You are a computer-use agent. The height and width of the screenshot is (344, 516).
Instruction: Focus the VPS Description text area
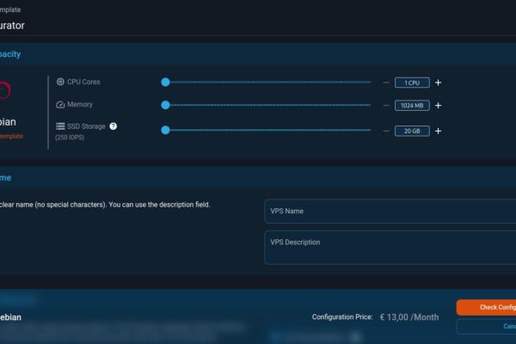click(390, 248)
